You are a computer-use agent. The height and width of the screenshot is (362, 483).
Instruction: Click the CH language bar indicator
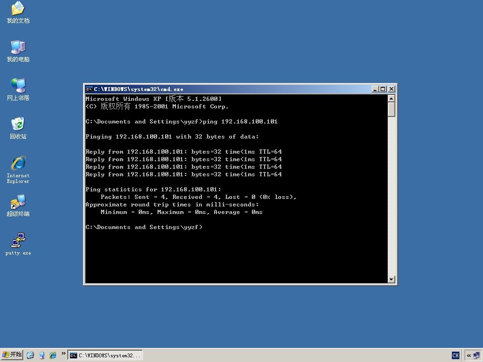455,355
